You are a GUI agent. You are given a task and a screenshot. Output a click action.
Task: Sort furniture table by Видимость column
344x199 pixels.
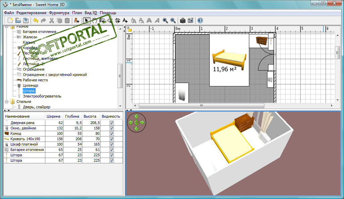pos(111,116)
